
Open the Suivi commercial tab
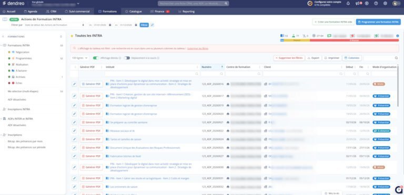(x=77, y=12)
